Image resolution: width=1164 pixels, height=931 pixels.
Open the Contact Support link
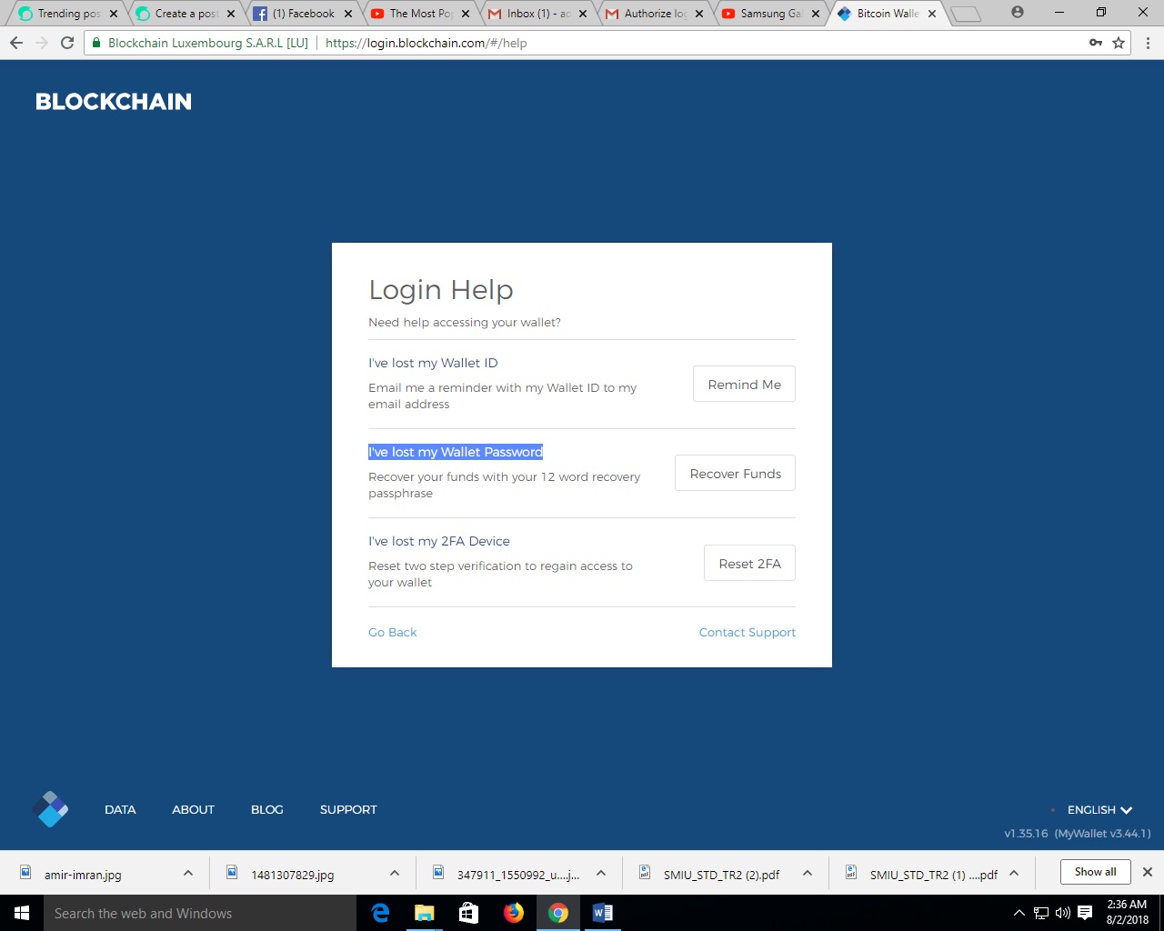coord(747,632)
